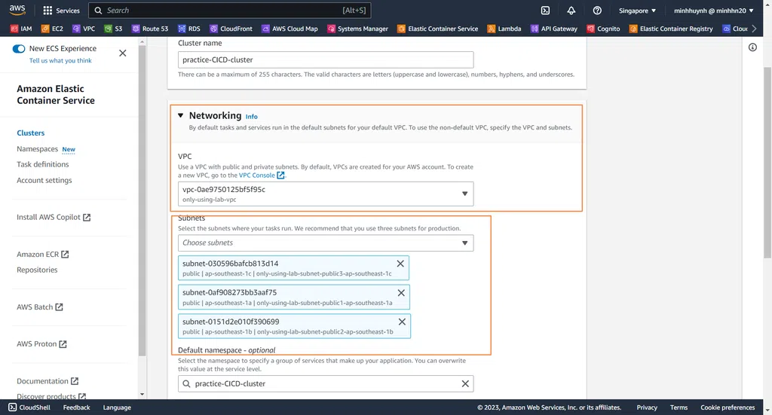This screenshot has height=415, width=772.
Task: Go to Account settings in the sidebar
Action: pos(44,181)
